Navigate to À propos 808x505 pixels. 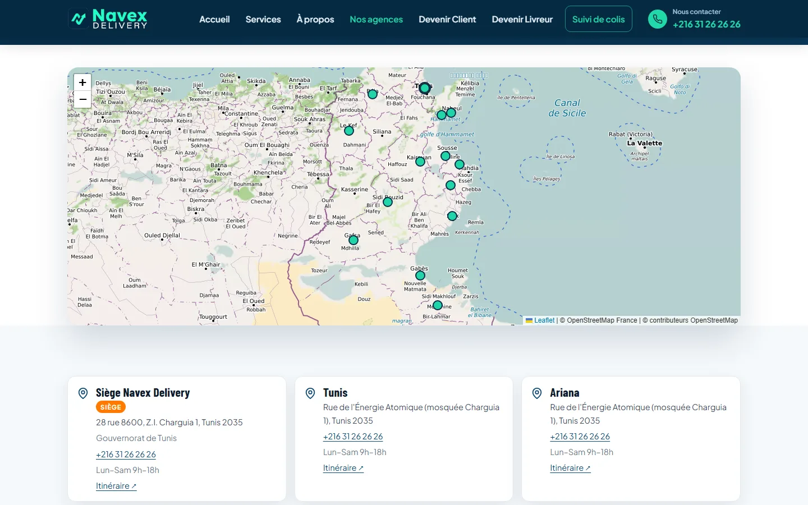point(315,19)
